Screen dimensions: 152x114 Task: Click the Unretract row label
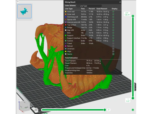click(71, 49)
